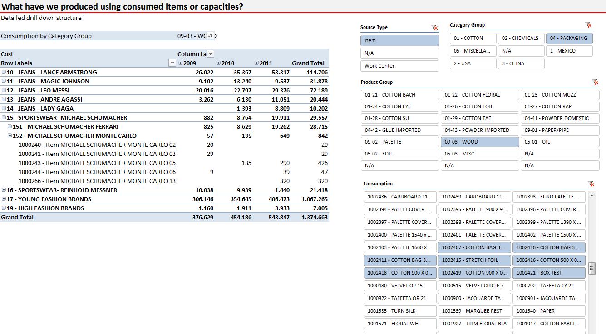Select consumption item 1002436 - CARDBOARD
The width and height of the screenshot is (606, 334).
click(400, 197)
